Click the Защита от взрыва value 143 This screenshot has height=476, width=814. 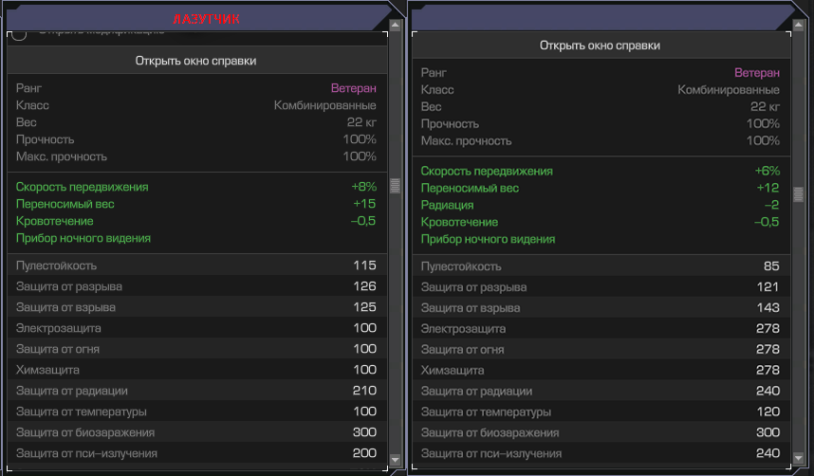click(x=768, y=308)
